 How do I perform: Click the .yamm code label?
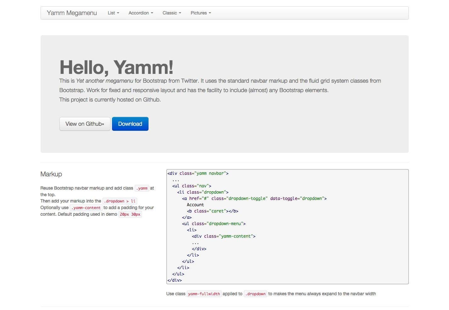tap(142, 188)
